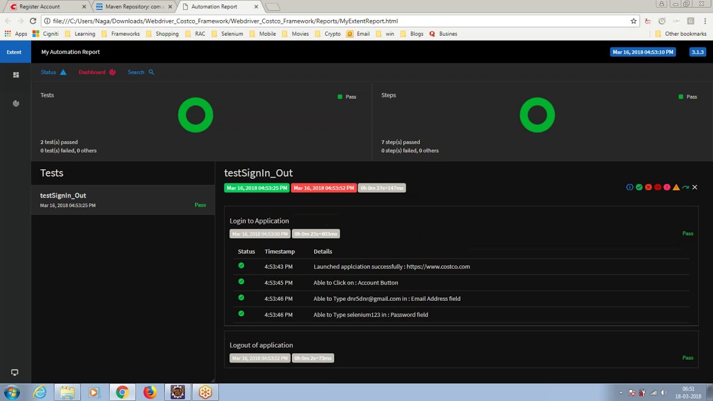The width and height of the screenshot is (713, 401).
Task: Open the Other bookmarks folder
Action: tap(681, 33)
